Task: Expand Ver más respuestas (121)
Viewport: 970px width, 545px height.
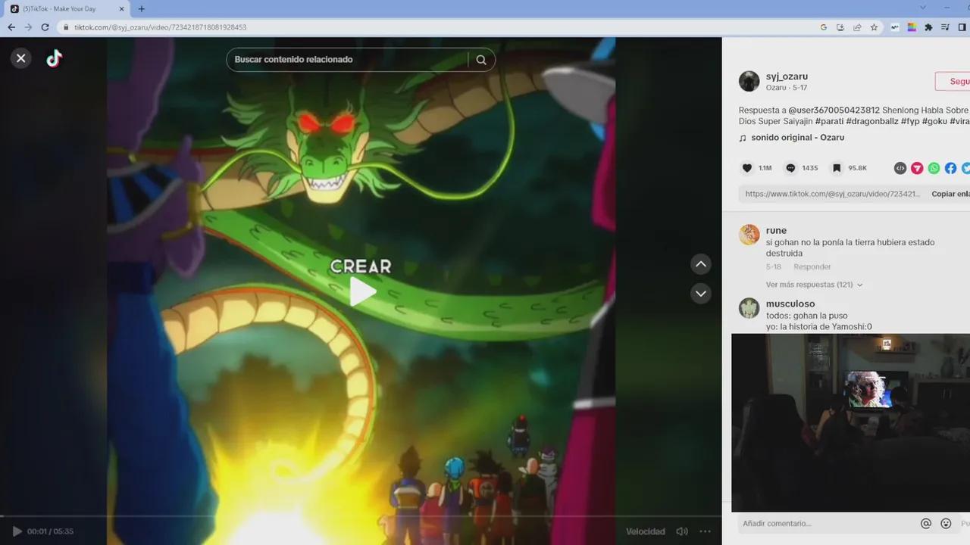Action: (814, 285)
